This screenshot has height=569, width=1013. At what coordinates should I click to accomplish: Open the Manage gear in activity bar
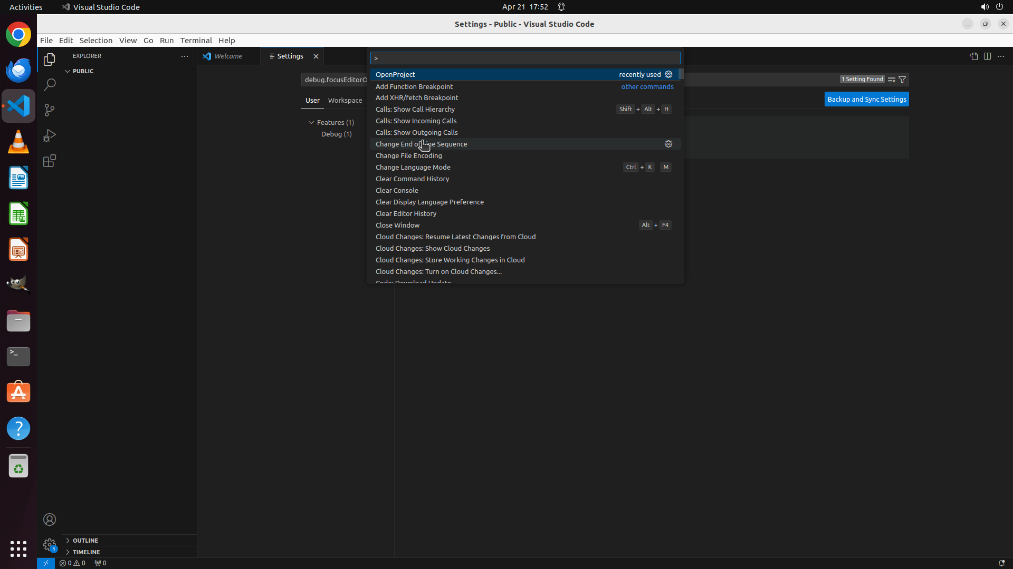point(50,544)
